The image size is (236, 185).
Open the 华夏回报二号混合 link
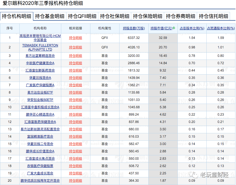[40, 144]
